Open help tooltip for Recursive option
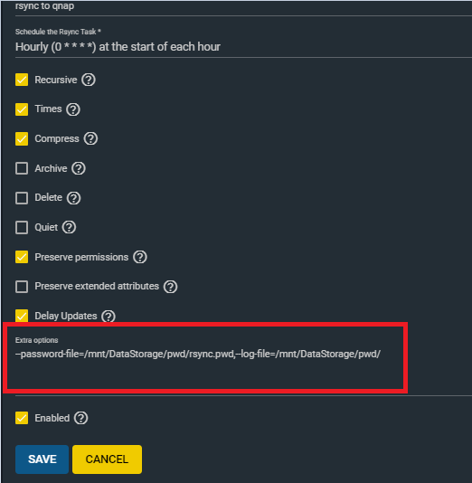 coord(89,80)
